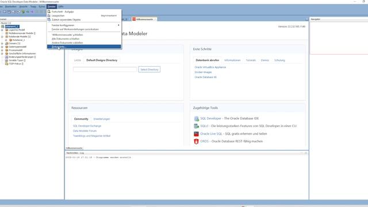Expand the Geschäftliche Informationen node

(2, 53)
